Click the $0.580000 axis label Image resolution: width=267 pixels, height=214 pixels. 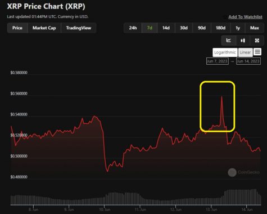[19, 73]
